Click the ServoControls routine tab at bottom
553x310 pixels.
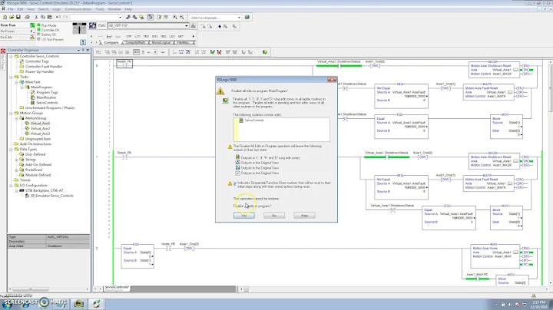pyautogui.click(x=117, y=288)
